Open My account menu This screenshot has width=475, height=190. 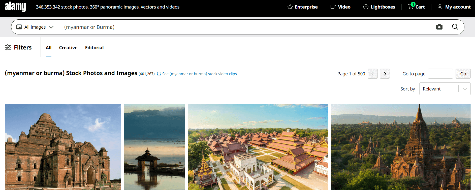454,7
